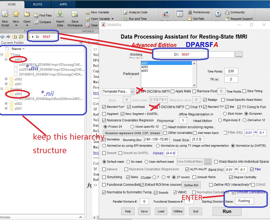Click the Run button
Viewport: 270px width, 220px height.
[x=227, y=211]
